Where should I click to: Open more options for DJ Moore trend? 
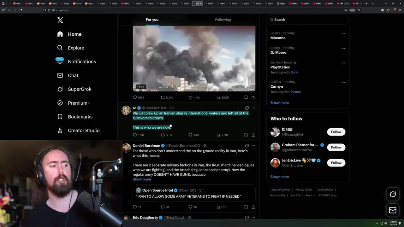click(343, 49)
